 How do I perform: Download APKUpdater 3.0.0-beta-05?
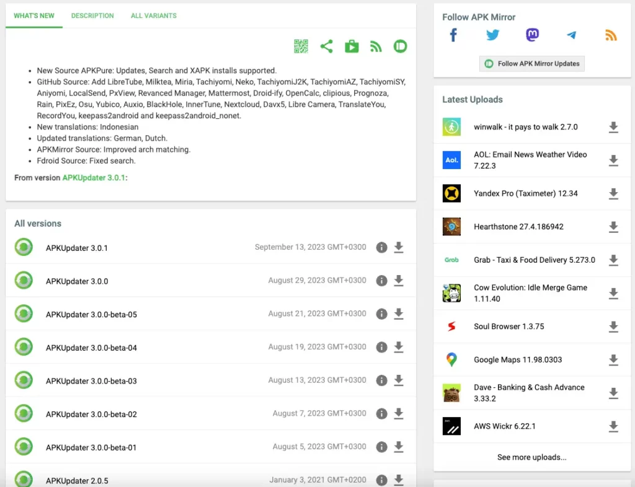click(399, 314)
